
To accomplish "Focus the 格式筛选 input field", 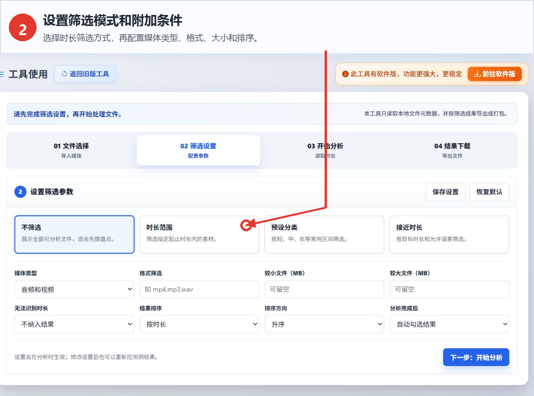I will pyautogui.click(x=199, y=289).
